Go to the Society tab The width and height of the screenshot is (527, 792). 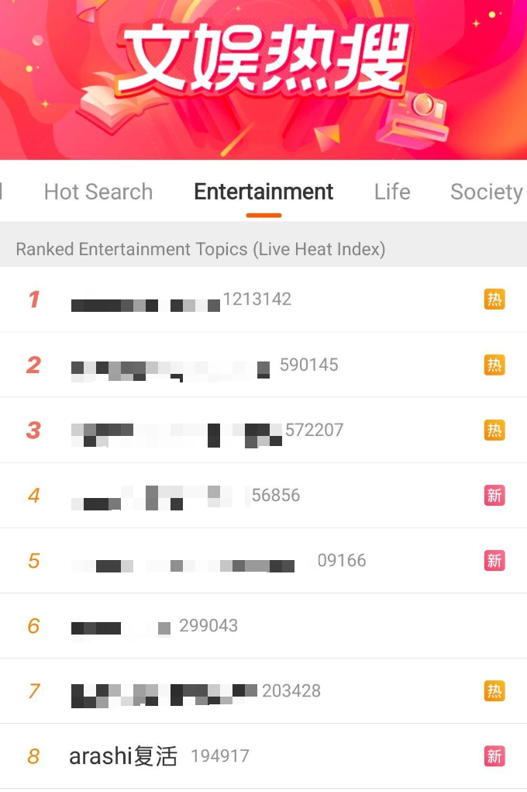[487, 192]
